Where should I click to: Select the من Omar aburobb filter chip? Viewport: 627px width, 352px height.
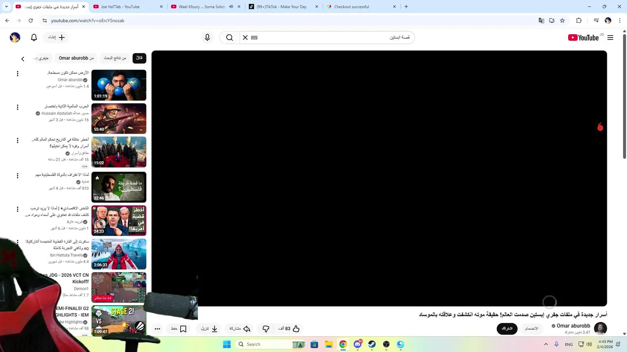click(x=76, y=58)
